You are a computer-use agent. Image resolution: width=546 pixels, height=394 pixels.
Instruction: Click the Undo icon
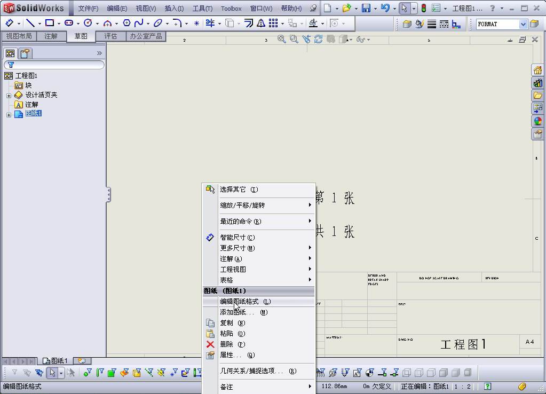coord(385,8)
